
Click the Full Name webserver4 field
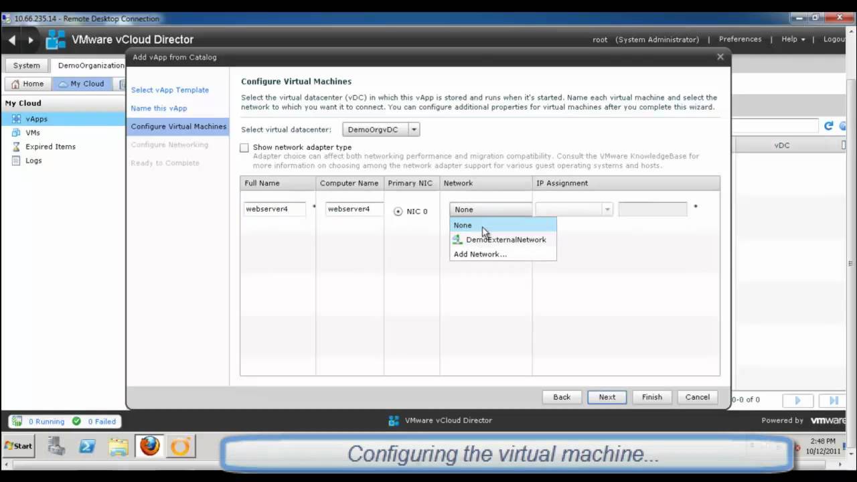pos(275,209)
